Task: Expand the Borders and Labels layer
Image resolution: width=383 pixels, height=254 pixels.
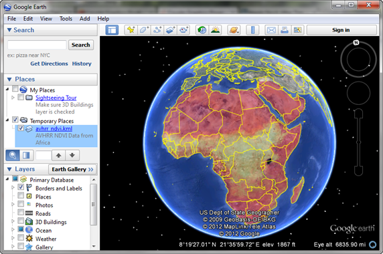Action: pos(13,187)
